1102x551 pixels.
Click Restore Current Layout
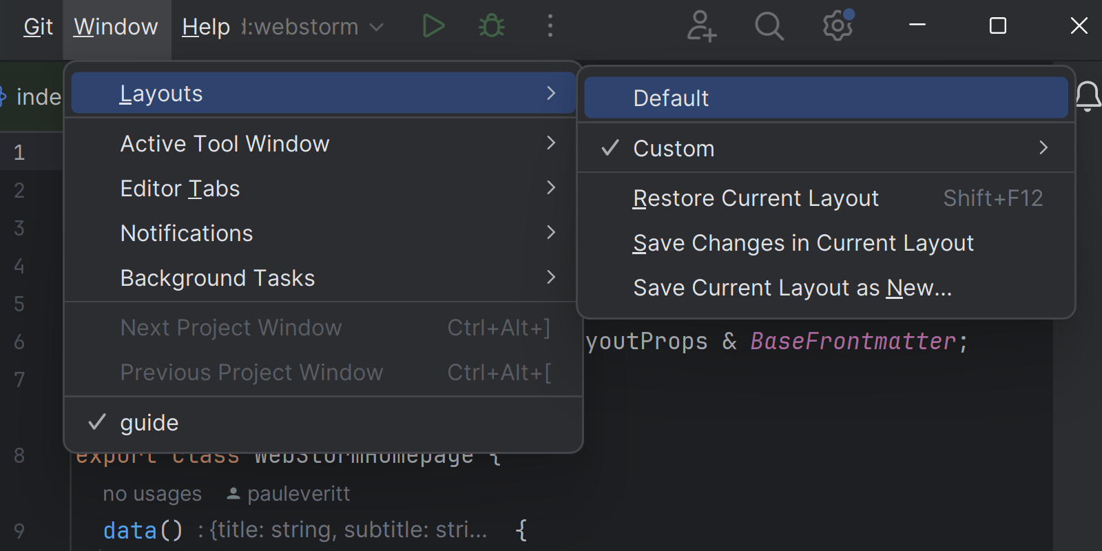click(x=756, y=198)
